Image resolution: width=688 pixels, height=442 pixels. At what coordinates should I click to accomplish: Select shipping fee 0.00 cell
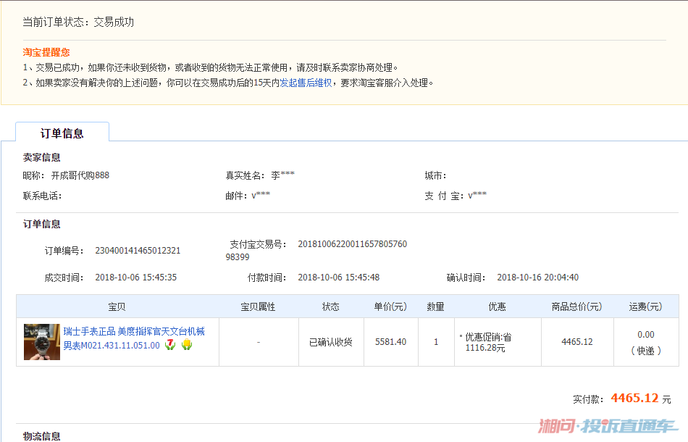coord(646,342)
